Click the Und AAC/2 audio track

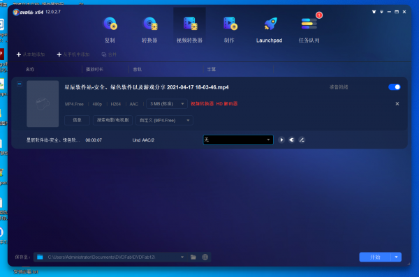(x=143, y=140)
